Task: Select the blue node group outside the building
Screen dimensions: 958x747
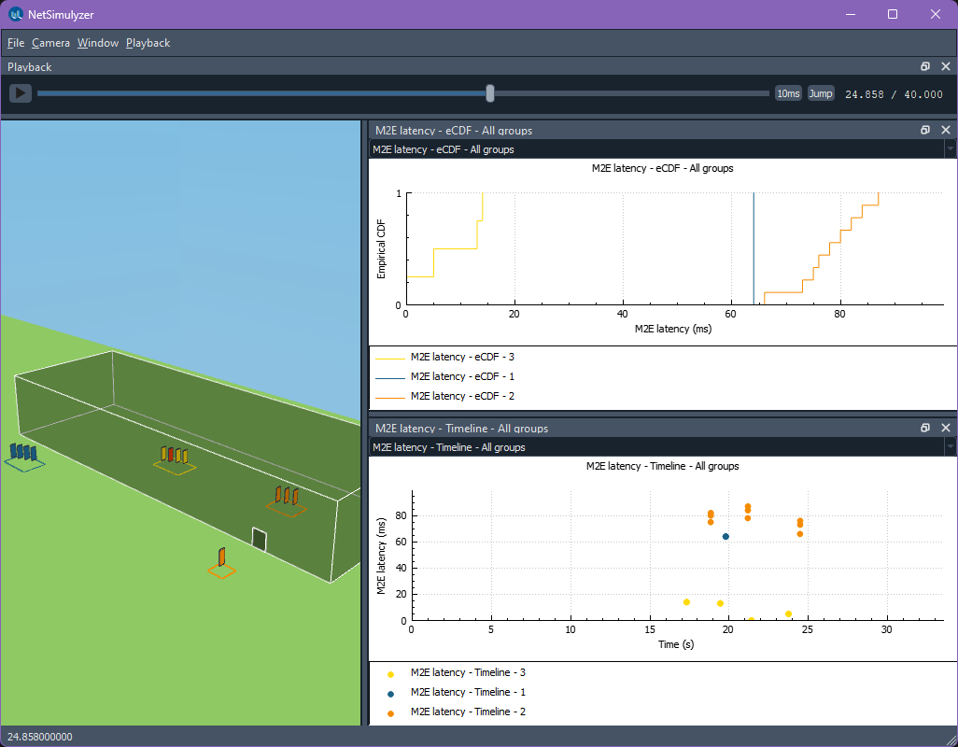Action: pyautogui.click(x=24, y=455)
